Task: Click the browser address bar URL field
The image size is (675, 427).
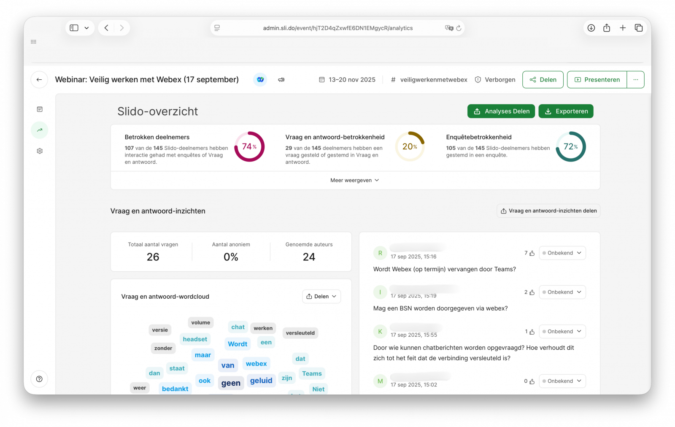Action: [x=337, y=28]
